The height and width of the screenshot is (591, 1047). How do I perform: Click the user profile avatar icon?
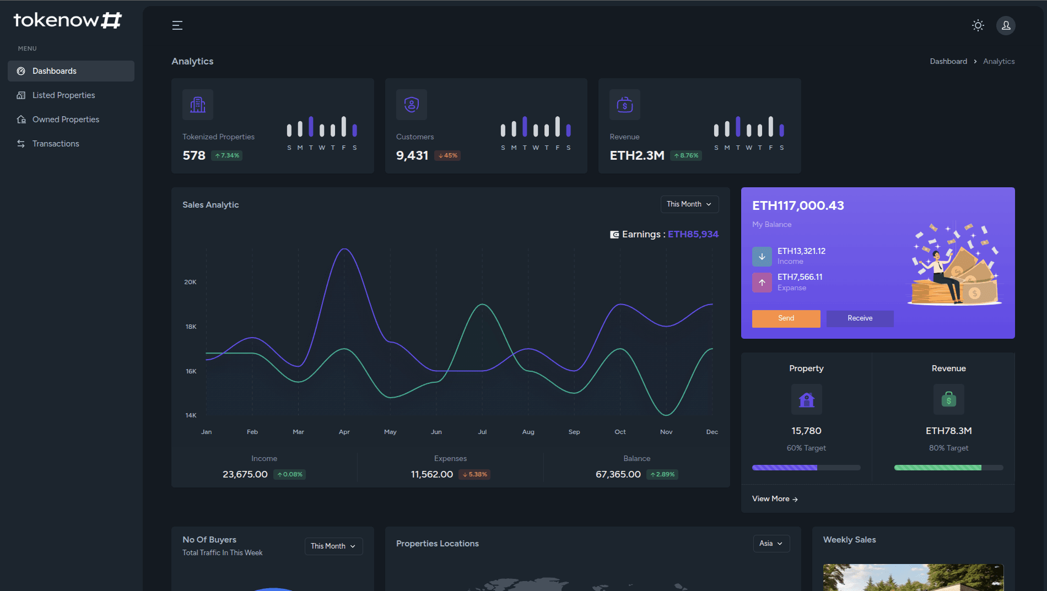[x=1005, y=25]
